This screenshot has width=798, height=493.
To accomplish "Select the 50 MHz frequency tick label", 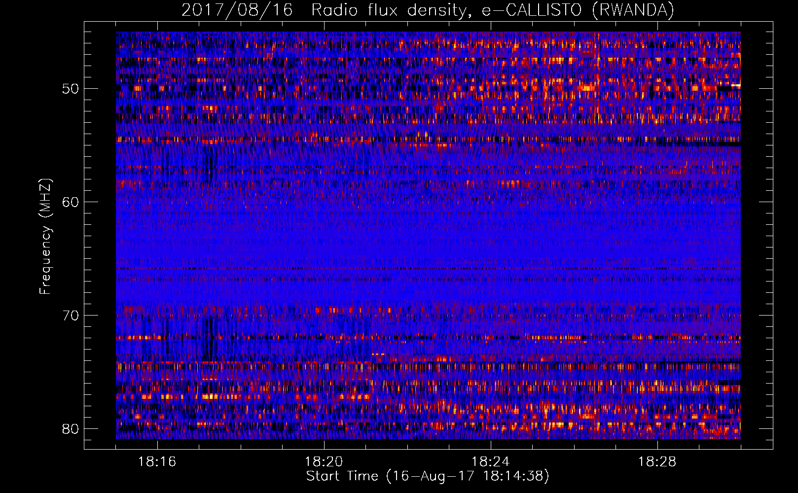I will 71,89.
